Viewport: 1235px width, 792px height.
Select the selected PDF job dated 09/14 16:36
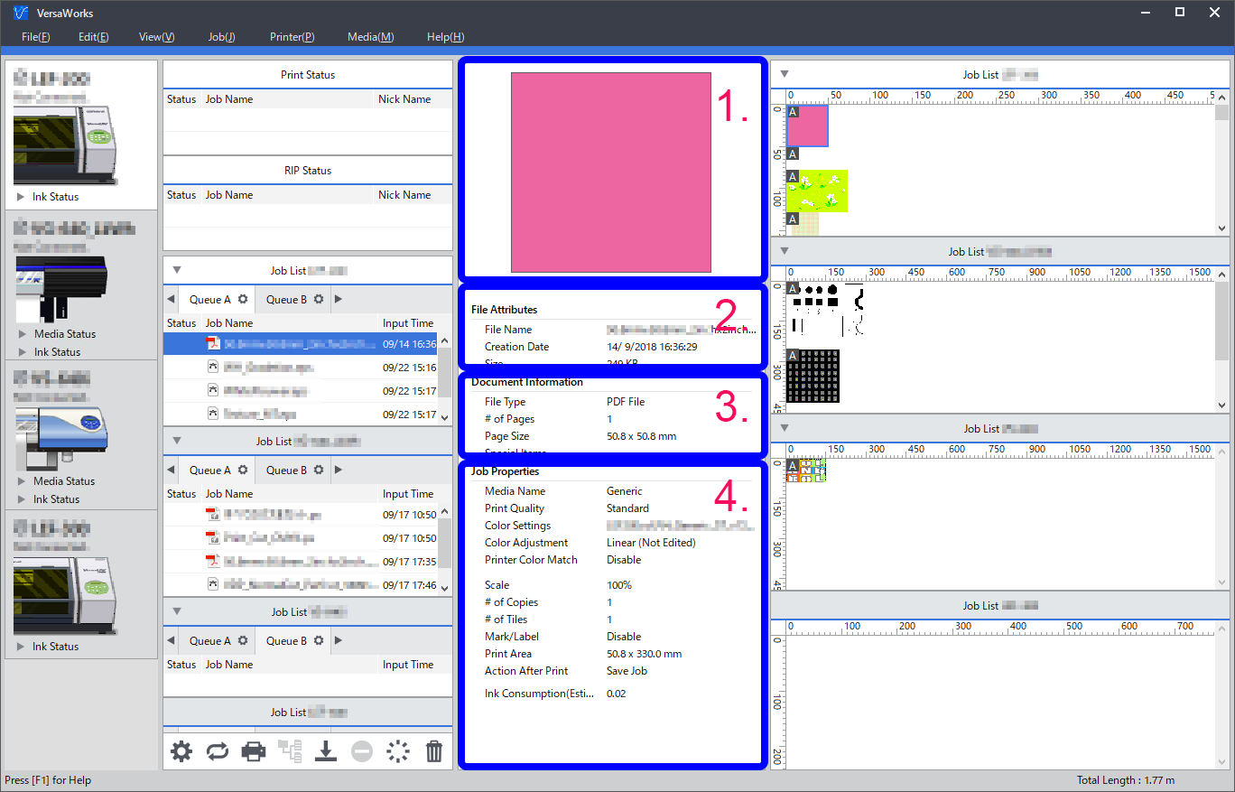click(x=298, y=344)
